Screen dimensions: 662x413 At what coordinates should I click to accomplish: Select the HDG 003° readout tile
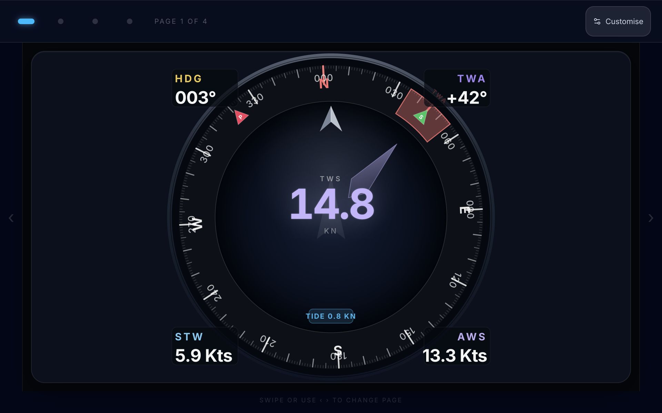[205, 88]
